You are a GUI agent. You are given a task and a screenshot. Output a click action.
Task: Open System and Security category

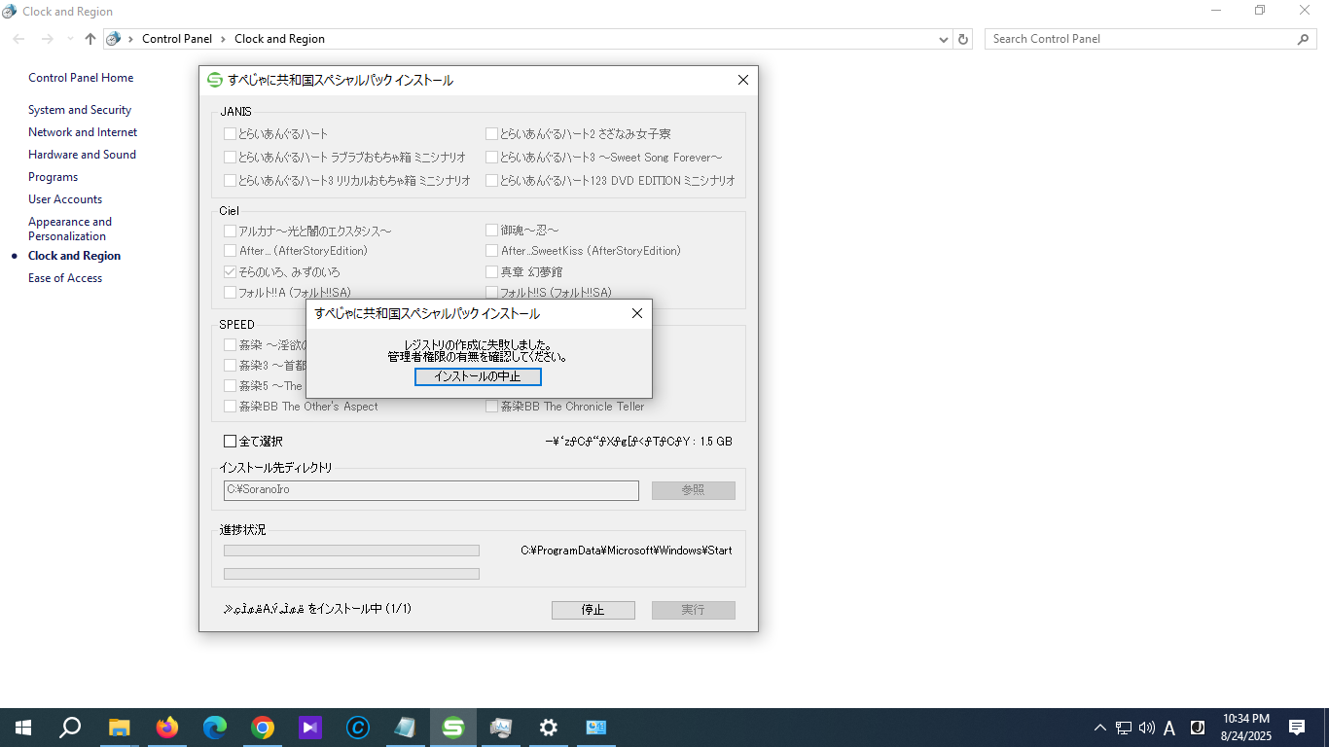pos(80,110)
